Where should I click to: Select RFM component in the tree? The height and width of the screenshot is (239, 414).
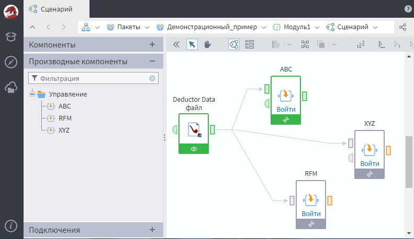(65, 118)
